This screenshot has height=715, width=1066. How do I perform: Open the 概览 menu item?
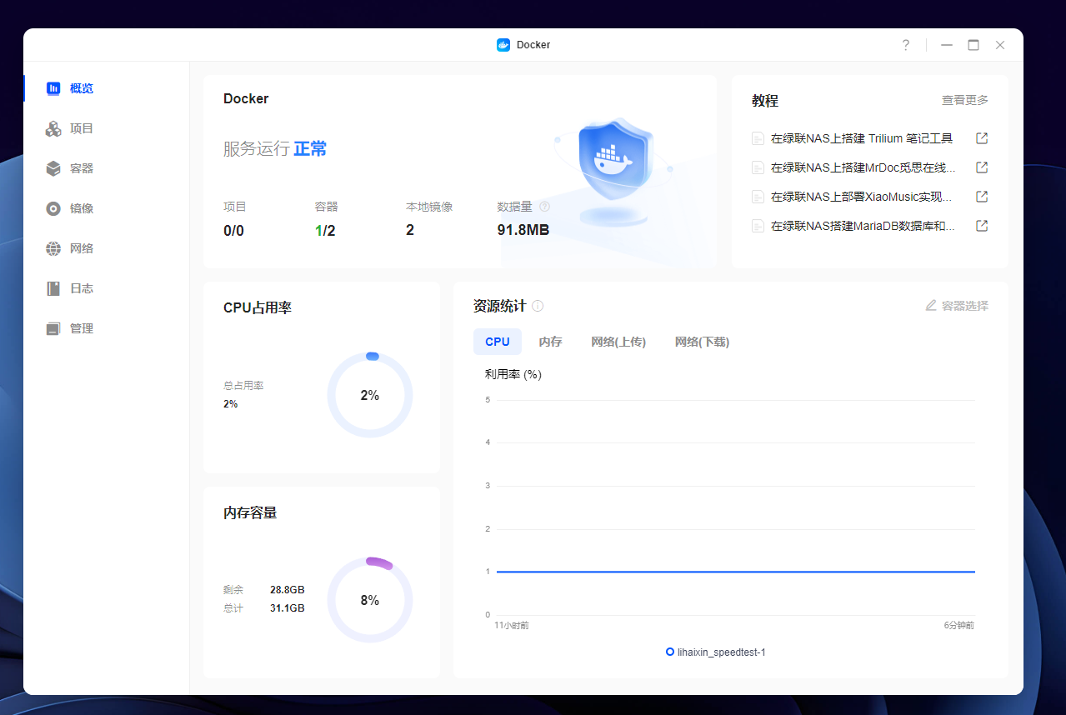107,88
